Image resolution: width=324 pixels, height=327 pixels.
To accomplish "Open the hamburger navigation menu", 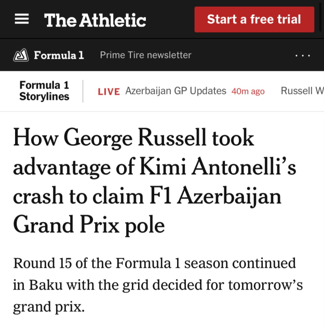I will pos(22,19).
